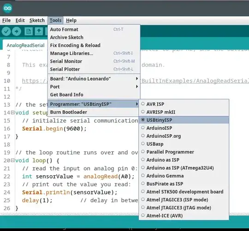Select Atmel STK500 development board
This screenshot has width=249, height=231.
(184, 192)
